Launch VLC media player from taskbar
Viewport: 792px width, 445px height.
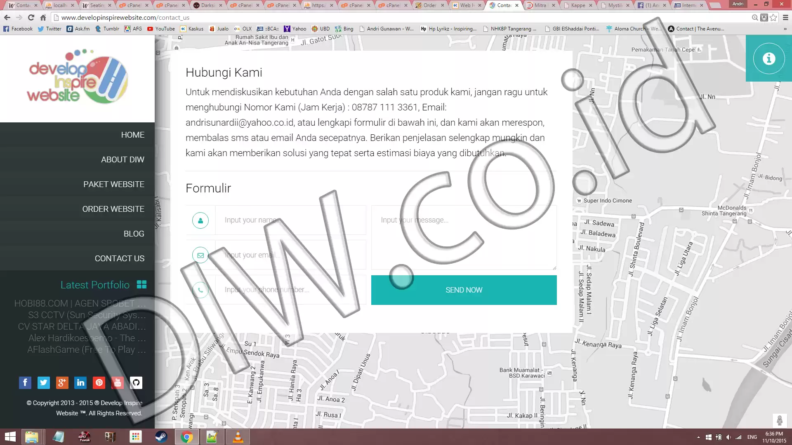click(238, 437)
